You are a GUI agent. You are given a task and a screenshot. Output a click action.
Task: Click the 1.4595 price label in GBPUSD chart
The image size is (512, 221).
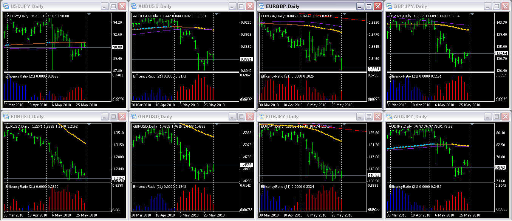245,165
